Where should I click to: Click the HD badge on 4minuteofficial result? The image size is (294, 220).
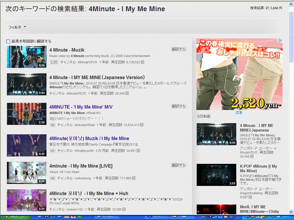(x=53, y=125)
